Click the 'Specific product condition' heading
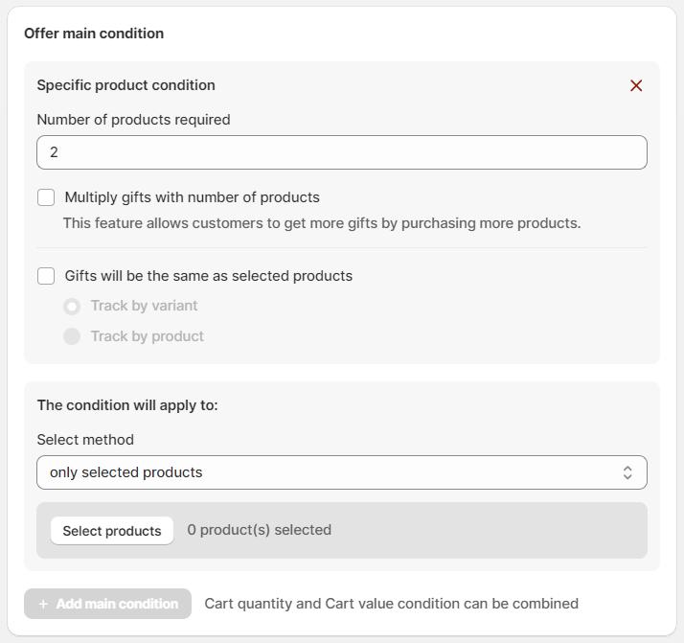684x643 pixels. tap(125, 85)
